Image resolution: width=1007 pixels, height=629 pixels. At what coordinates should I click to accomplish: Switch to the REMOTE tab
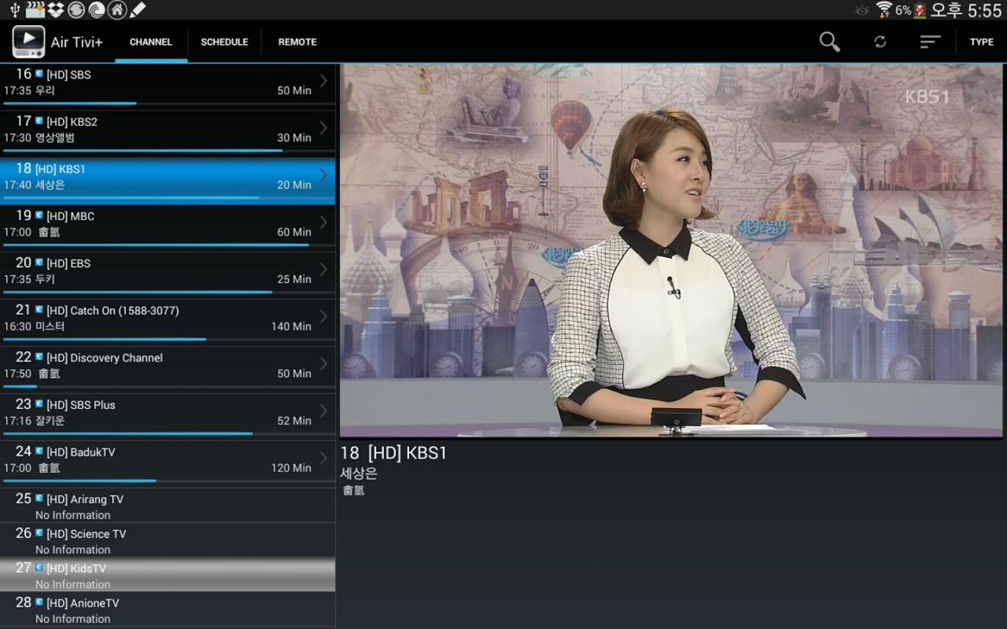point(297,42)
